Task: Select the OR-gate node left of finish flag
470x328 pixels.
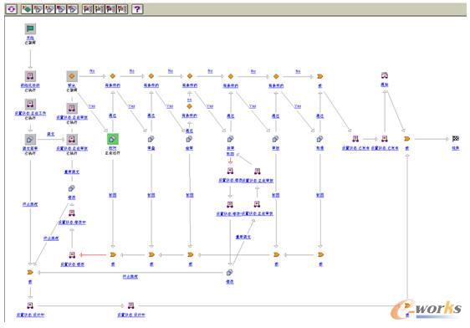Action: tap(406, 139)
